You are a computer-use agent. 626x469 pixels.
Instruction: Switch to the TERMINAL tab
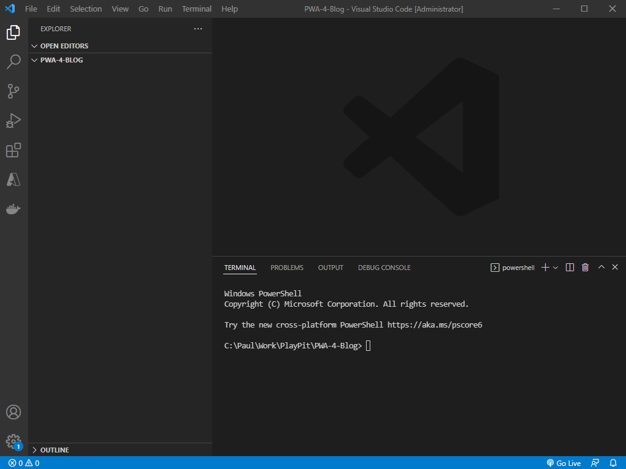[x=240, y=268]
